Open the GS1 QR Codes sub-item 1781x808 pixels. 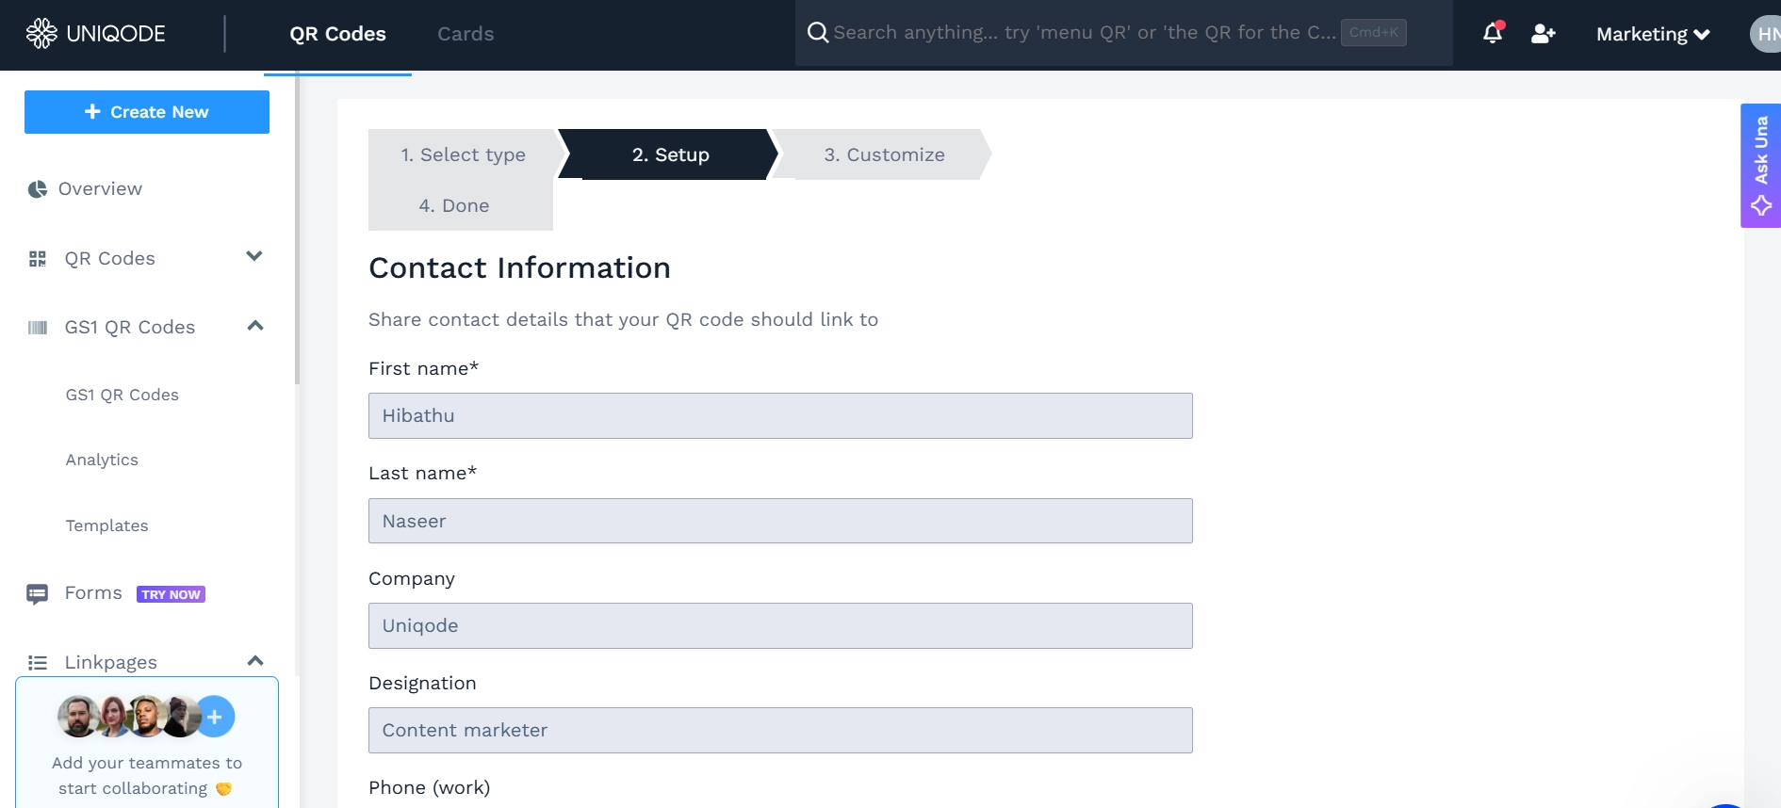(x=123, y=396)
